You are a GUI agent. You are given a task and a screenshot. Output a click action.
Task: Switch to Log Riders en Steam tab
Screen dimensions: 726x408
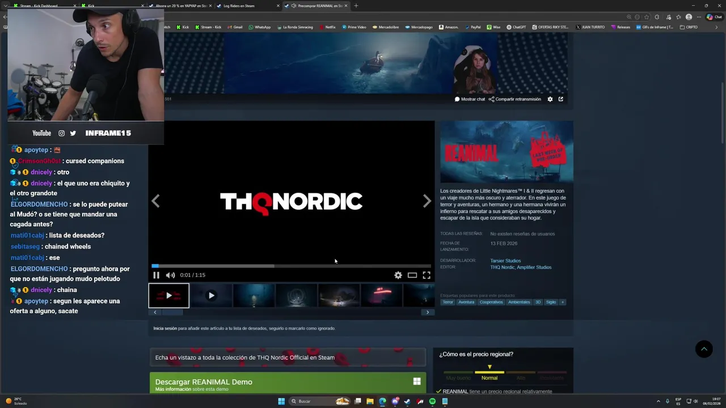point(248,6)
